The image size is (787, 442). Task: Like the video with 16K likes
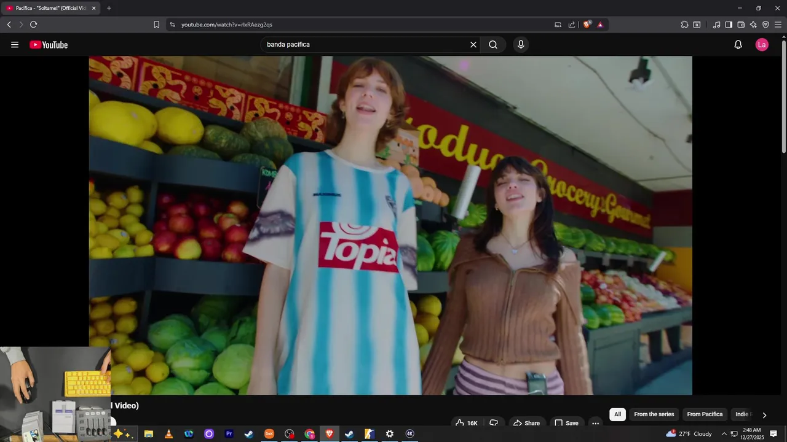pos(467,423)
